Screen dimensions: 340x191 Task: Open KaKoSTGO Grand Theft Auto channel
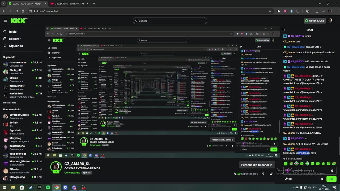click(x=23, y=95)
